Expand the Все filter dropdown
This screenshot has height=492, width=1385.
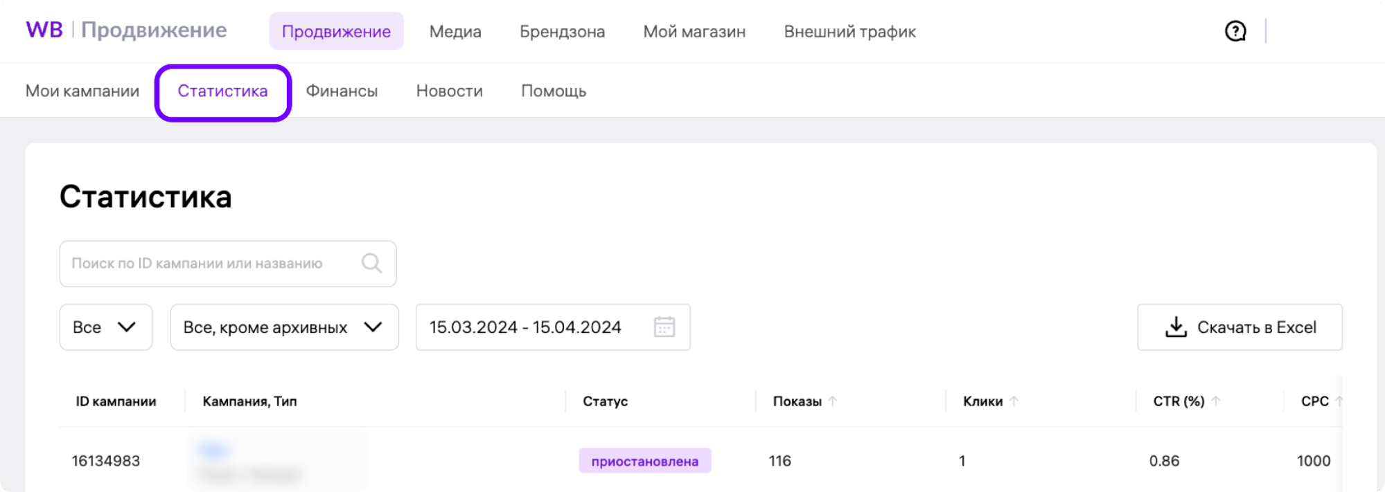105,327
